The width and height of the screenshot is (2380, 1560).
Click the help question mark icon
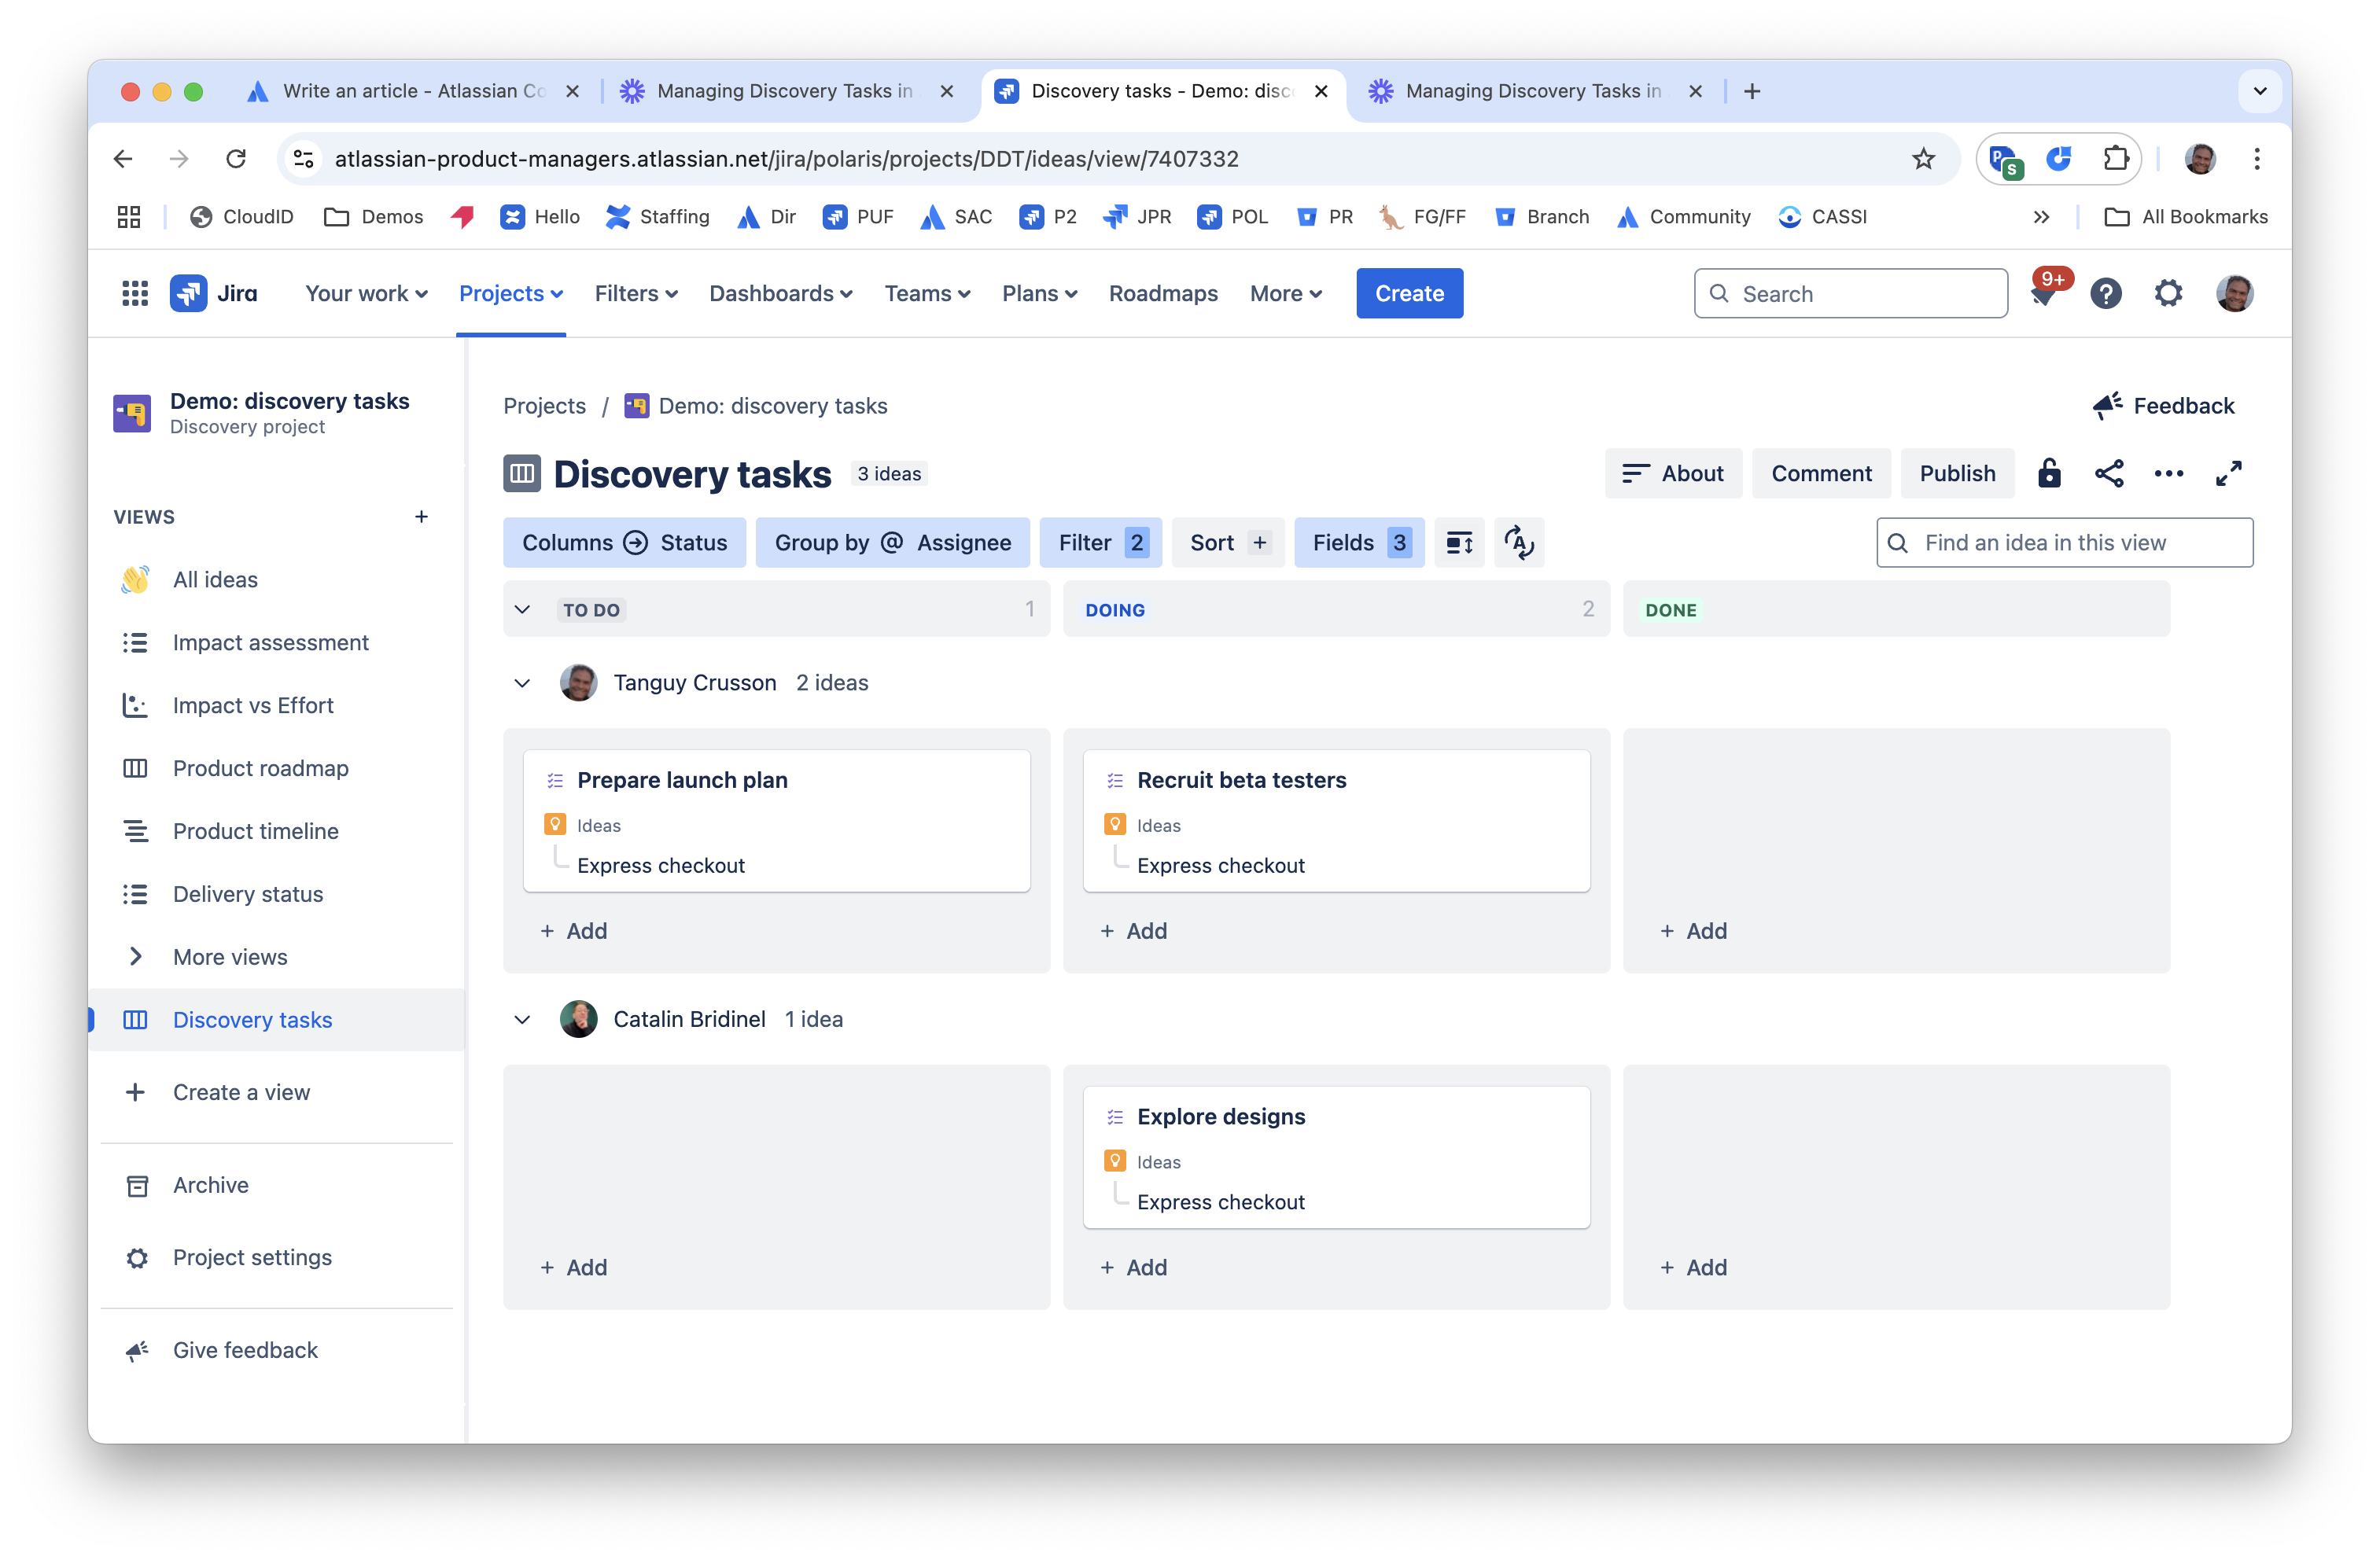point(2106,292)
